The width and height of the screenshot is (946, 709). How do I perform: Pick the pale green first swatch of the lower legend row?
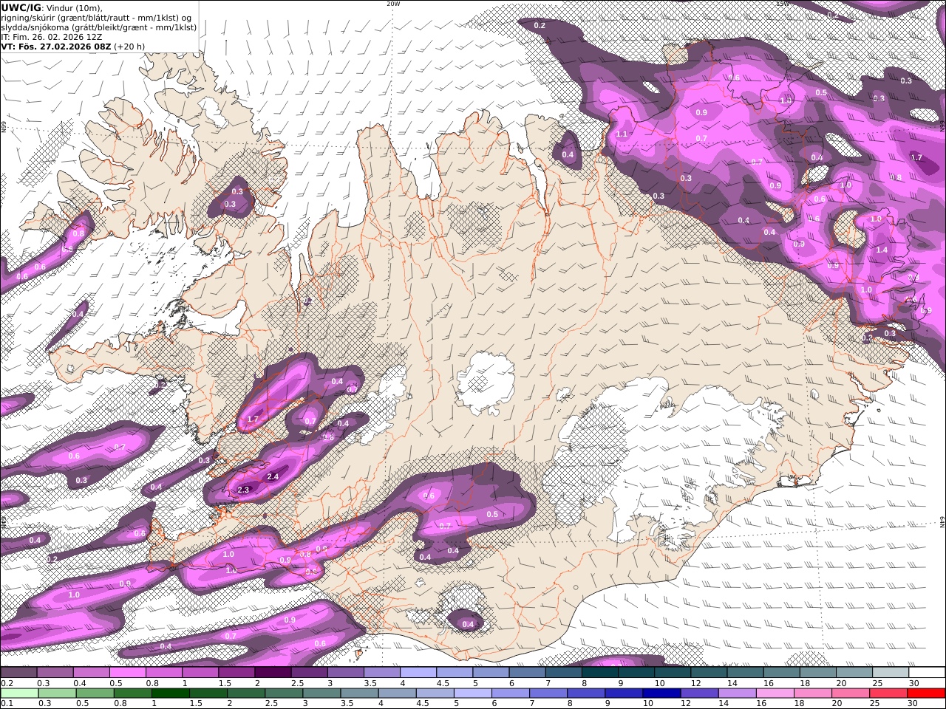(19, 693)
